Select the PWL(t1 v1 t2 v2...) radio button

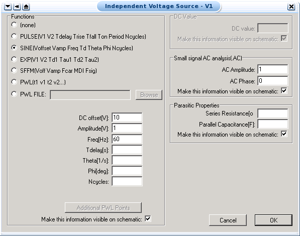(x=14, y=82)
